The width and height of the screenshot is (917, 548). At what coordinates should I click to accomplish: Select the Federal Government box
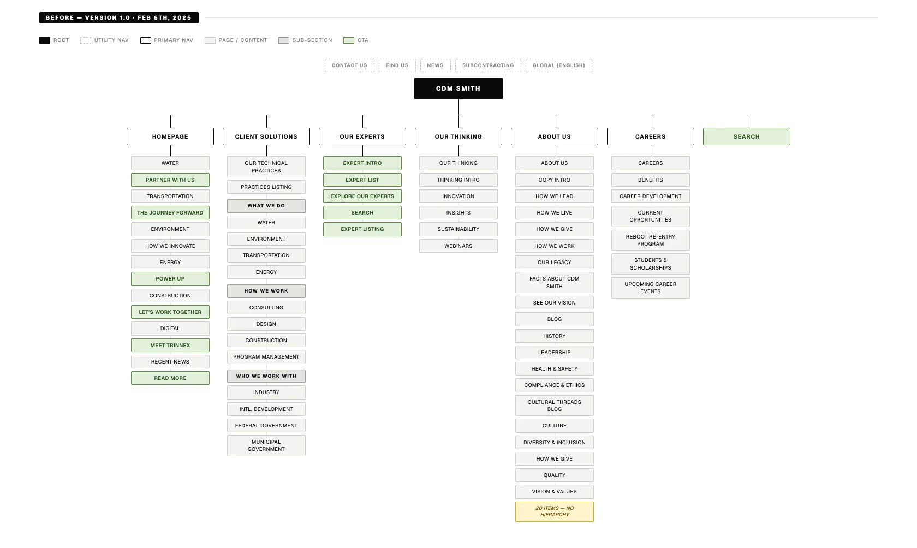click(266, 426)
